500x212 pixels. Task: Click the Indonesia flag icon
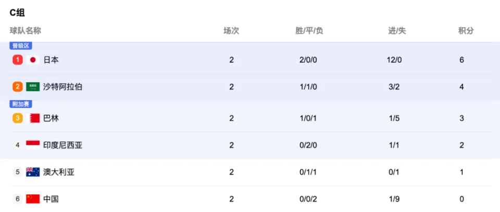coord(33,145)
